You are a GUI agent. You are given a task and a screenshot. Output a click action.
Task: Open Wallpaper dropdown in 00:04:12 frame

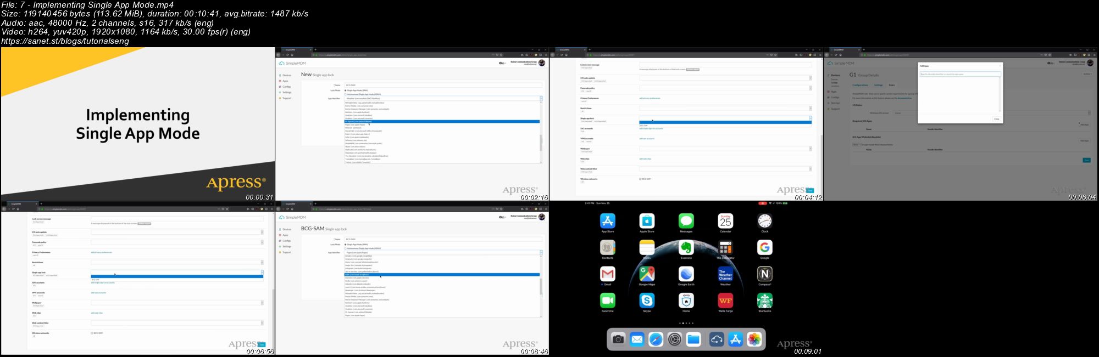click(725, 149)
